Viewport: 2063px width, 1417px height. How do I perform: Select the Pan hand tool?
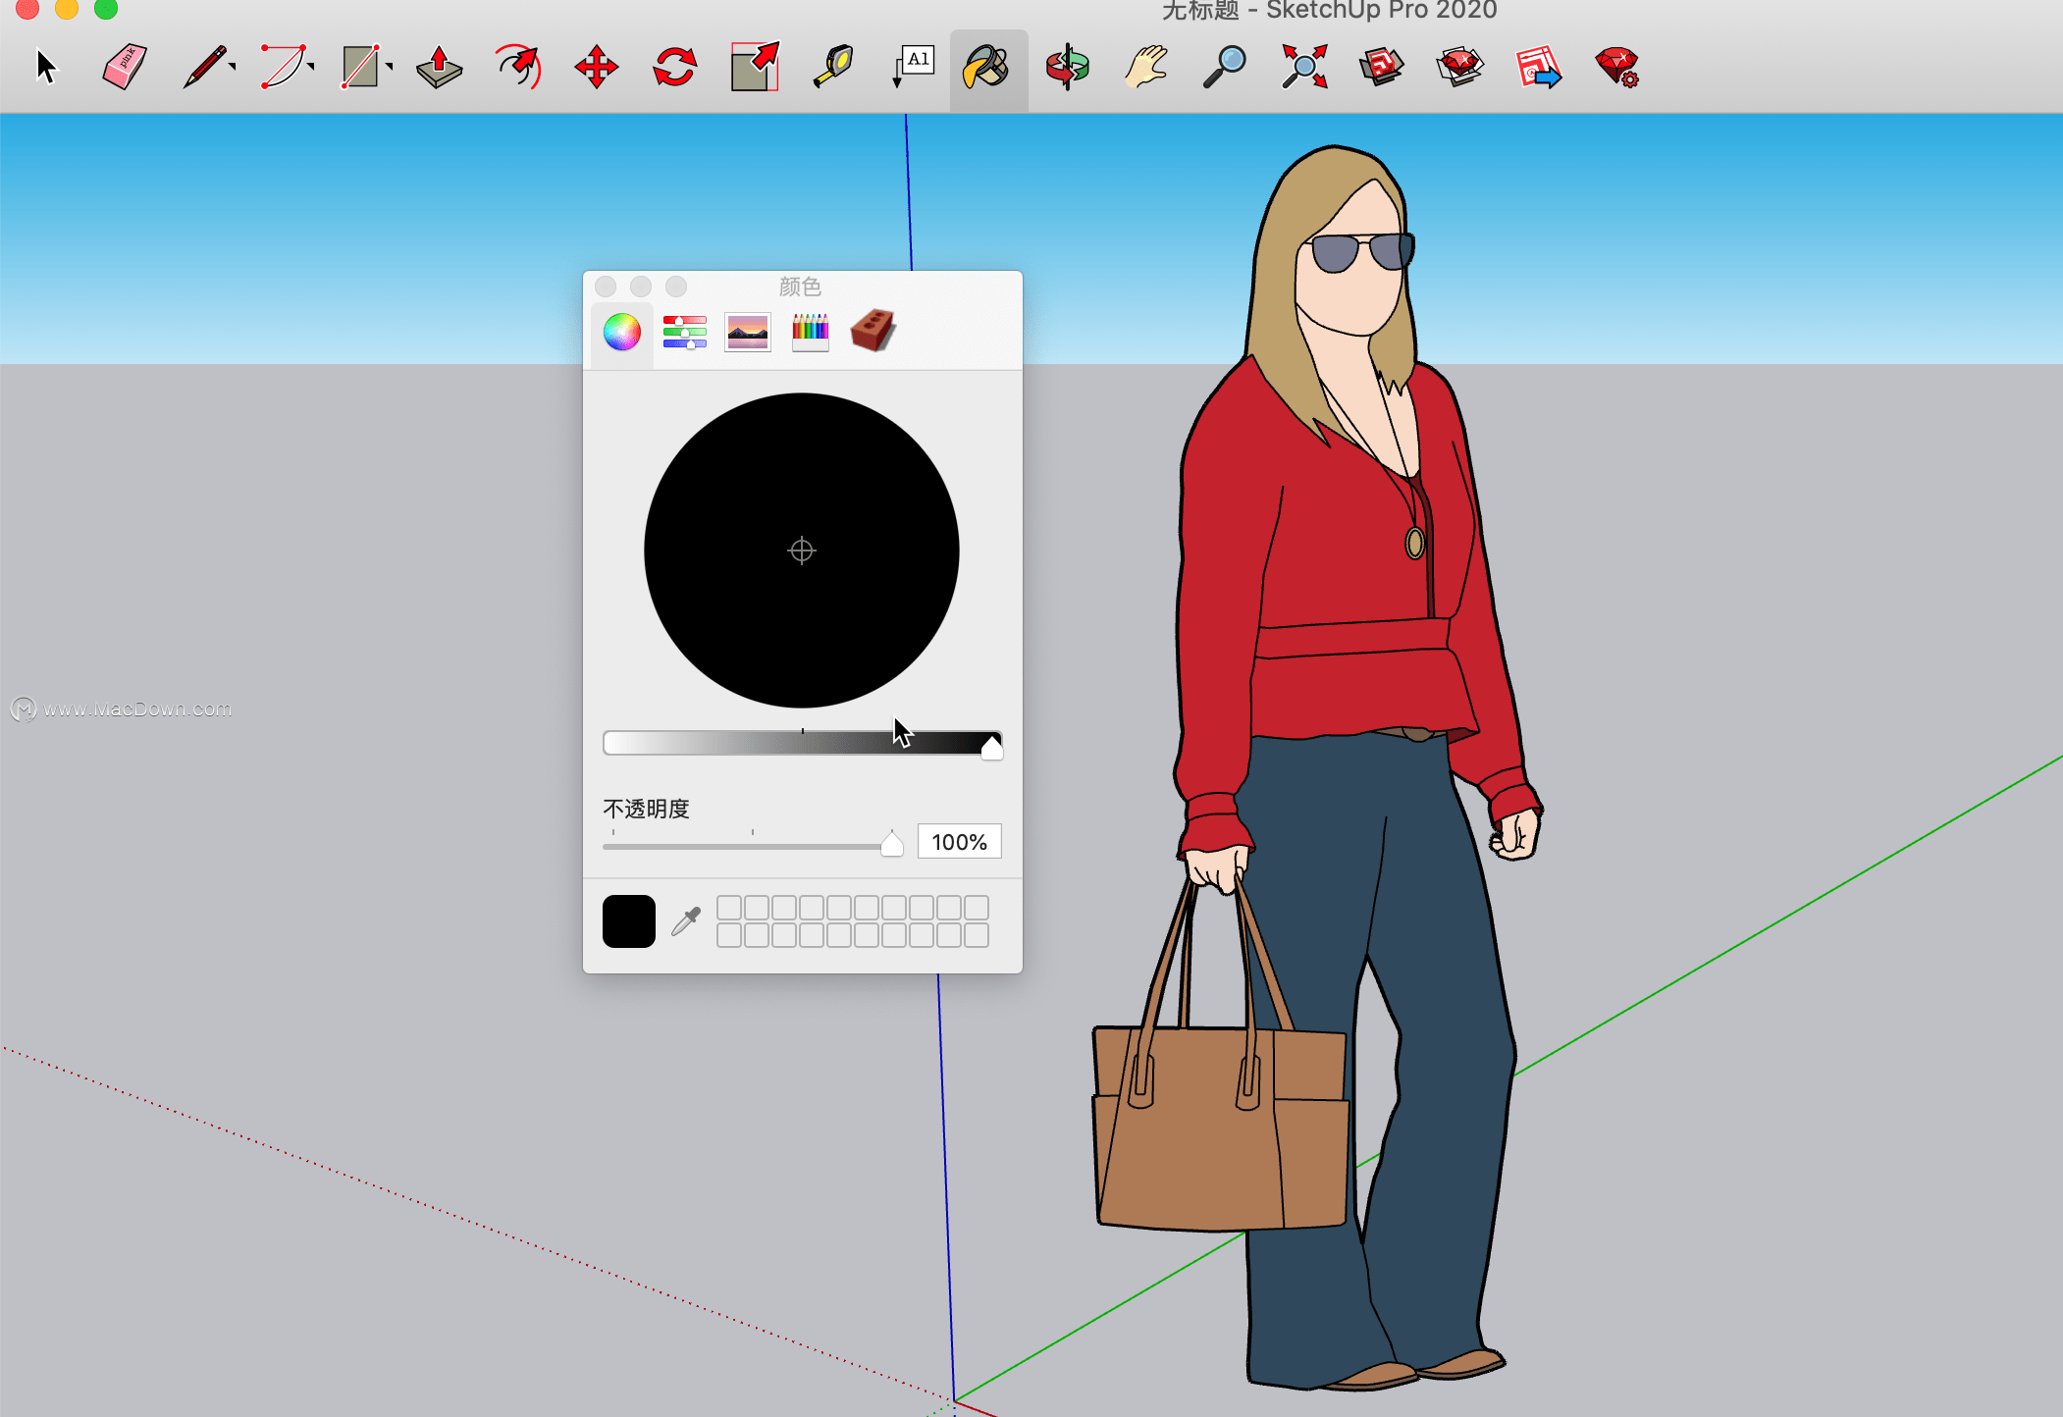[x=1146, y=68]
